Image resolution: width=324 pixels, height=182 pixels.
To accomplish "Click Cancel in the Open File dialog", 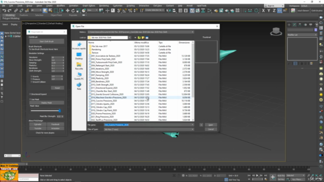I will click(x=211, y=129).
